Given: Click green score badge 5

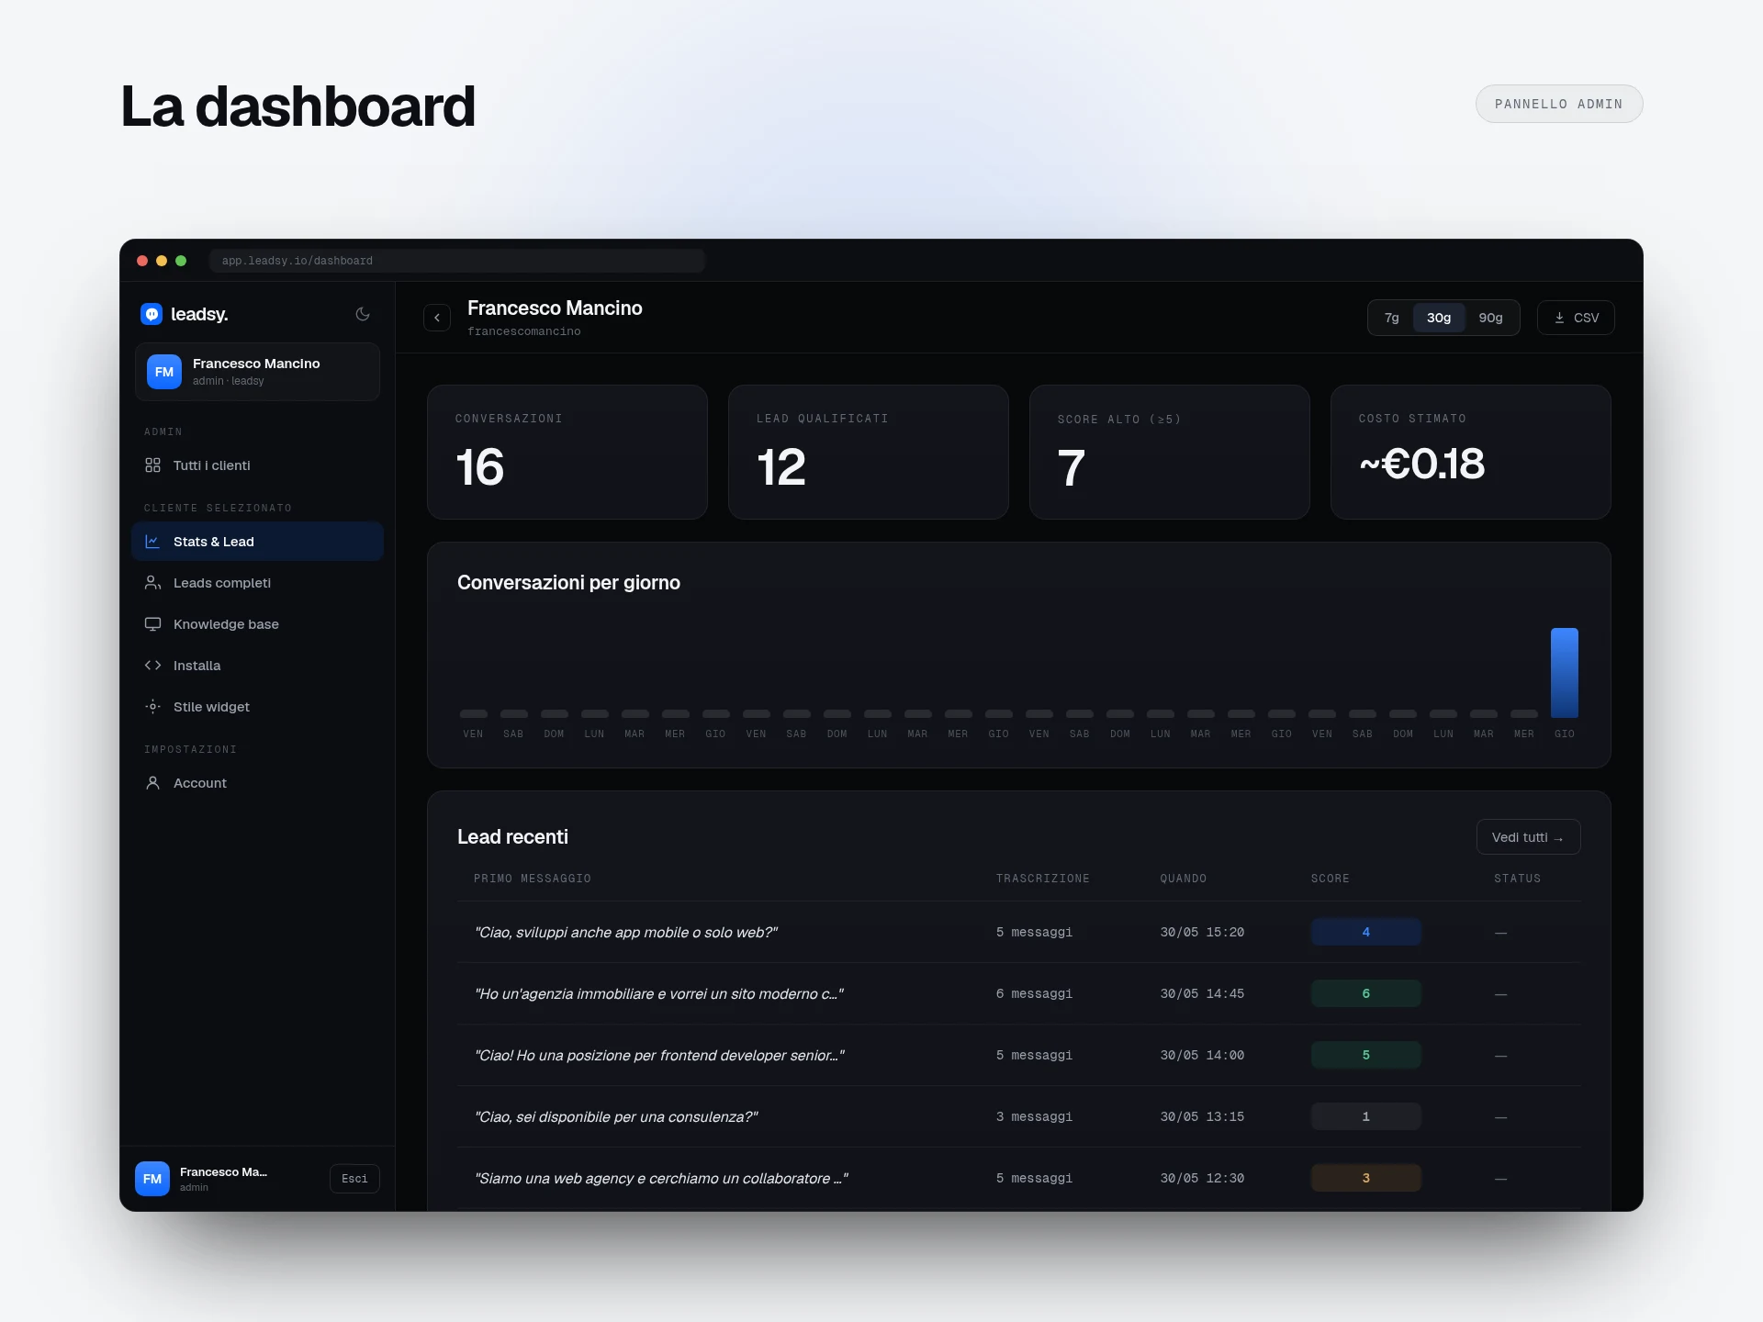Looking at the screenshot, I should (1365, 1055).
